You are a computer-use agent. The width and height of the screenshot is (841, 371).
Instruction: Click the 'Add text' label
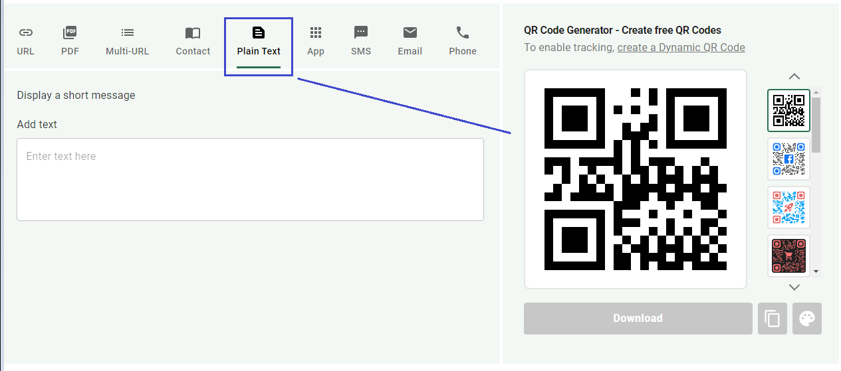coord(37,124)
